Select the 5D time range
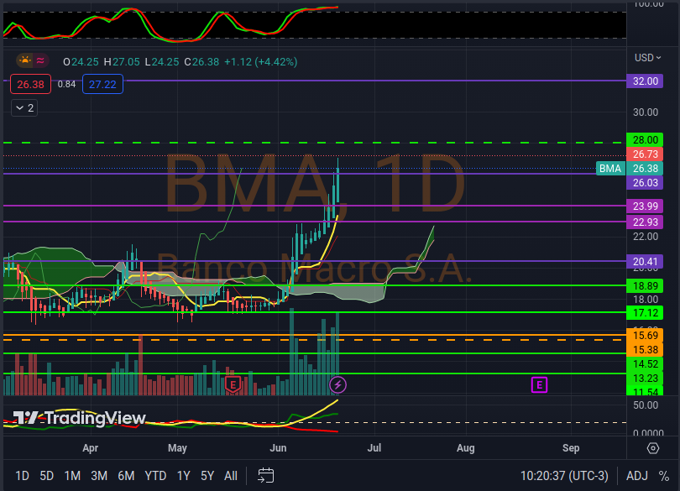The width and height of the screenshot is (680, 491). click(47, 476)
